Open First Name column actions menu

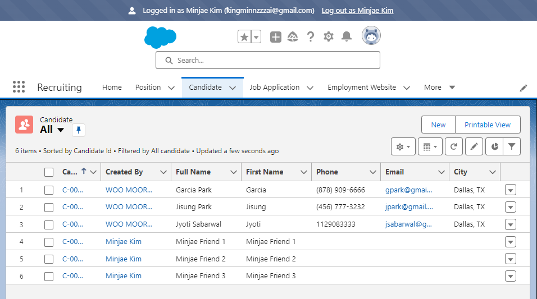tap(304, 172)
